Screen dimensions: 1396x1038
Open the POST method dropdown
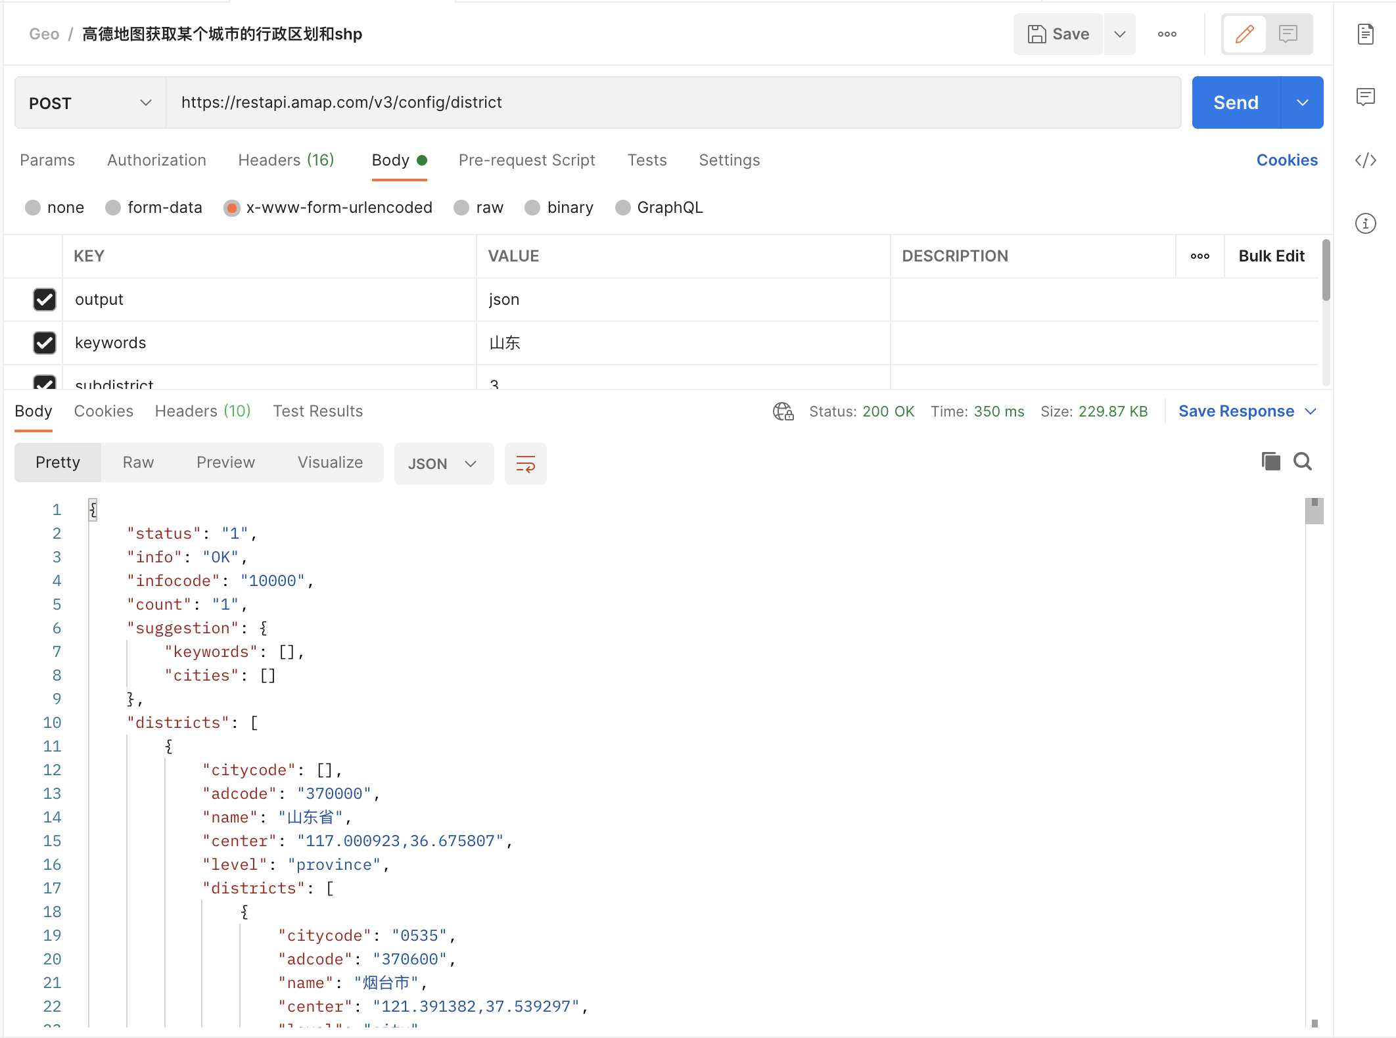(x=90, y=103)
